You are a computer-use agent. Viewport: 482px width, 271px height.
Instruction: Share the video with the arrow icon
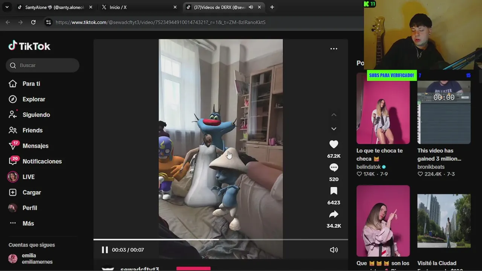334,215
